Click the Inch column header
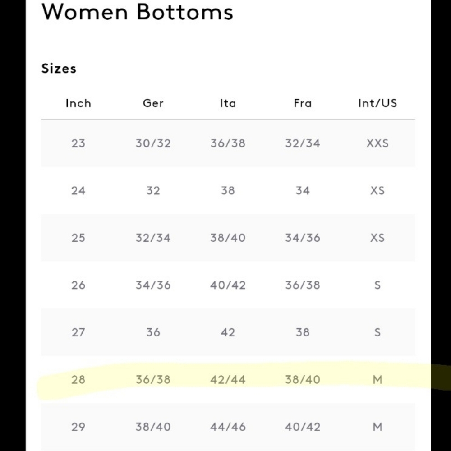This screenshot has width=451, height=451. coord(78,103)
